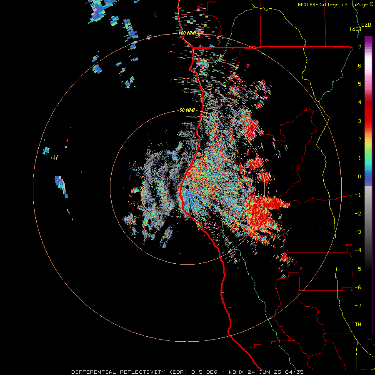Click the '-2' value on color scale
This screenshot has height=375, width=375.
(x=358, y=214)
